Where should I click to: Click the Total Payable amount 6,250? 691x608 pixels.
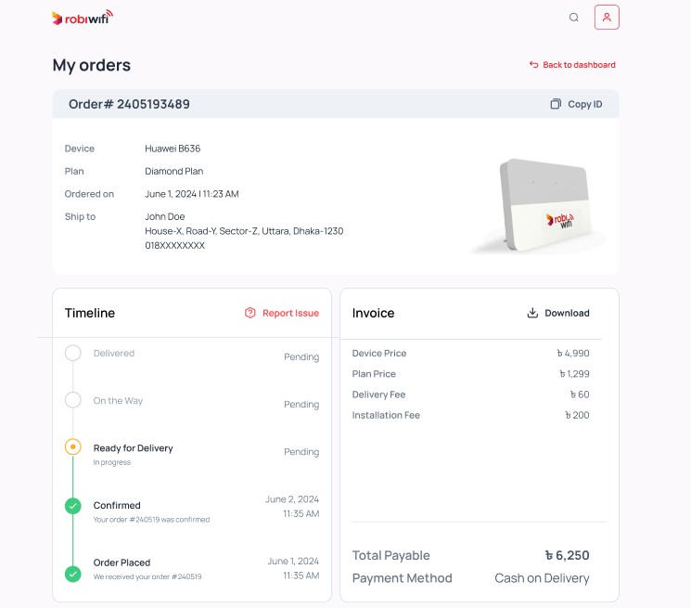[567, 555]
